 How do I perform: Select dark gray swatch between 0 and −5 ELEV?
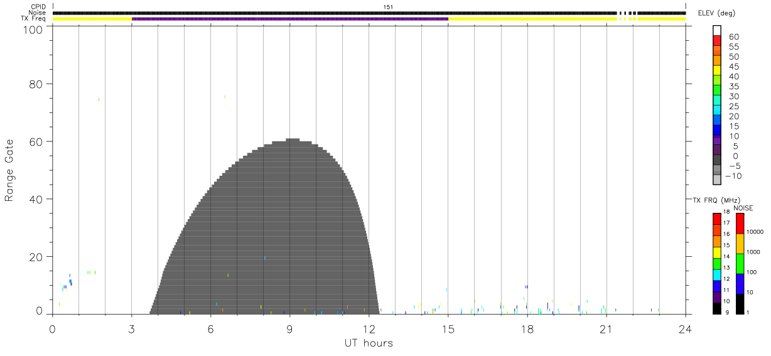717,160
